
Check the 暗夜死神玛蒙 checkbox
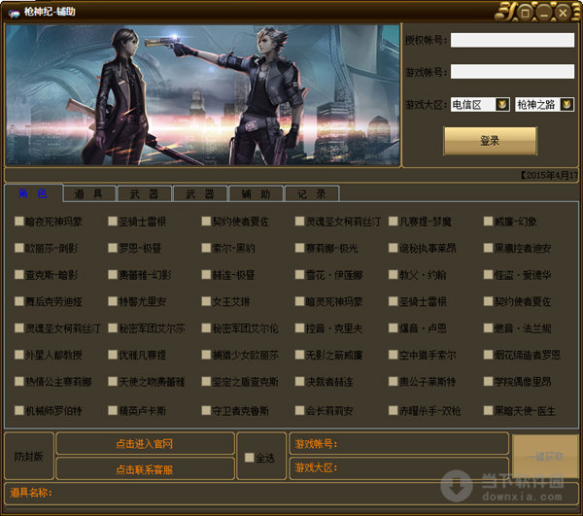pyautogui.click(x=19, y=222)
